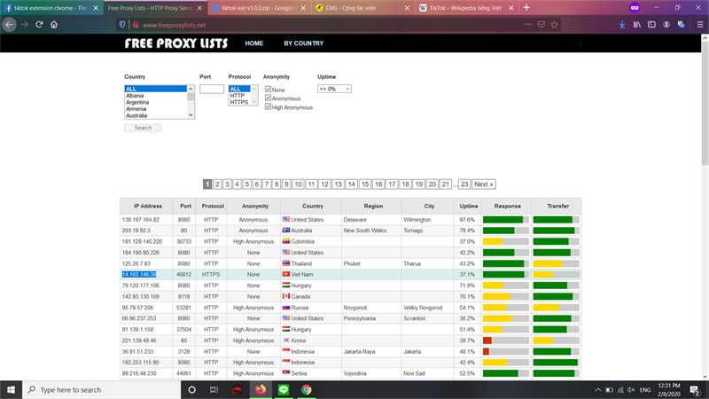Save the page to Pocket icon
The width and height of the screenshot is (709, 399).
(x=541, y=25)
